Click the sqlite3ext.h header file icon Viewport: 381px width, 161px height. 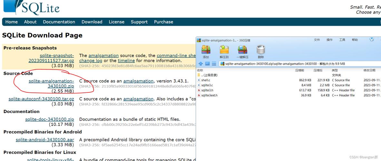point(199,95)
